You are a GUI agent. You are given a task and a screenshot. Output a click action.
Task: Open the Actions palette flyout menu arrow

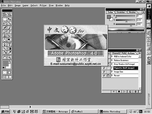tap(140, 53)
